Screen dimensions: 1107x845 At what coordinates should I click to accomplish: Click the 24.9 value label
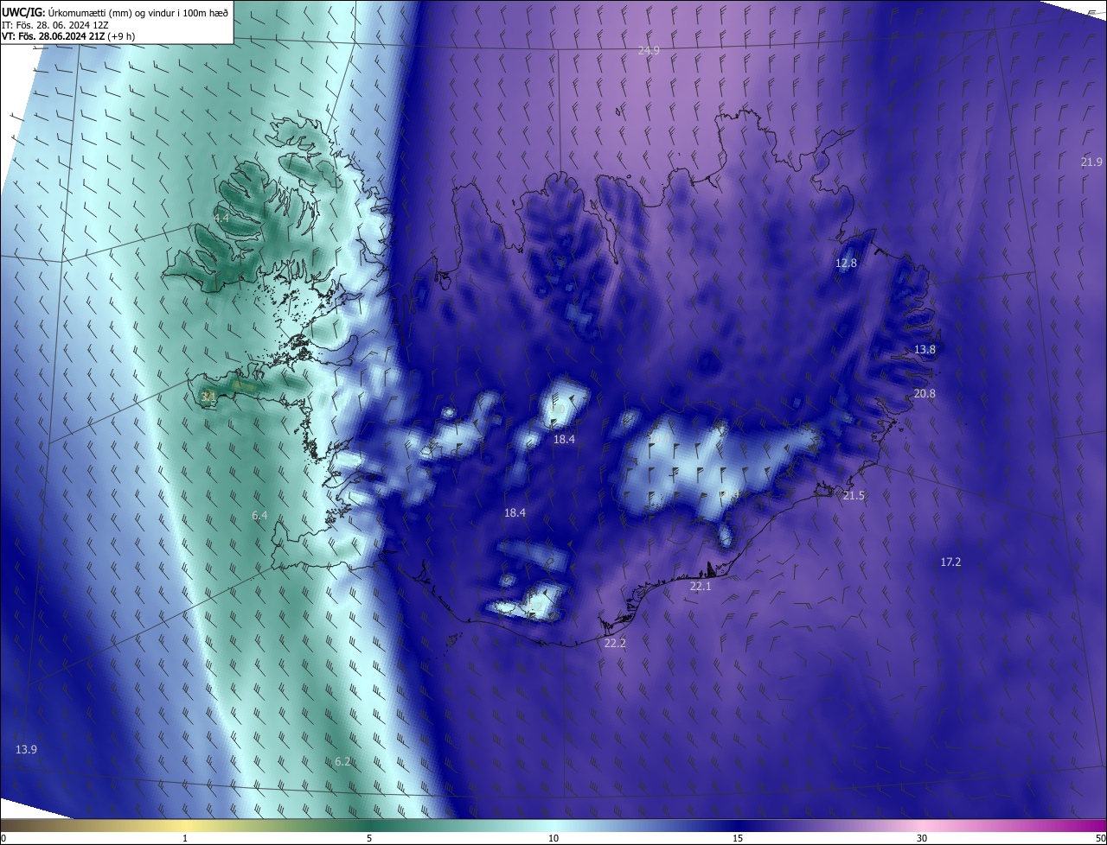click(x=649, y=51)
